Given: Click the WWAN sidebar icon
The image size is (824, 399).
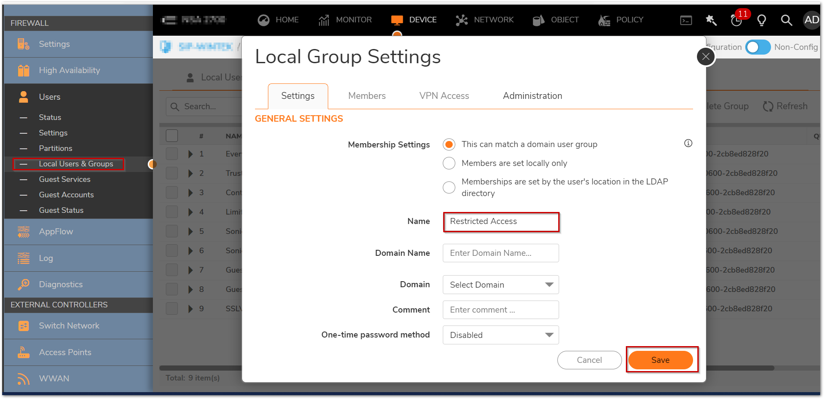Looking at the screenshot, I should (x=24, y=378).
